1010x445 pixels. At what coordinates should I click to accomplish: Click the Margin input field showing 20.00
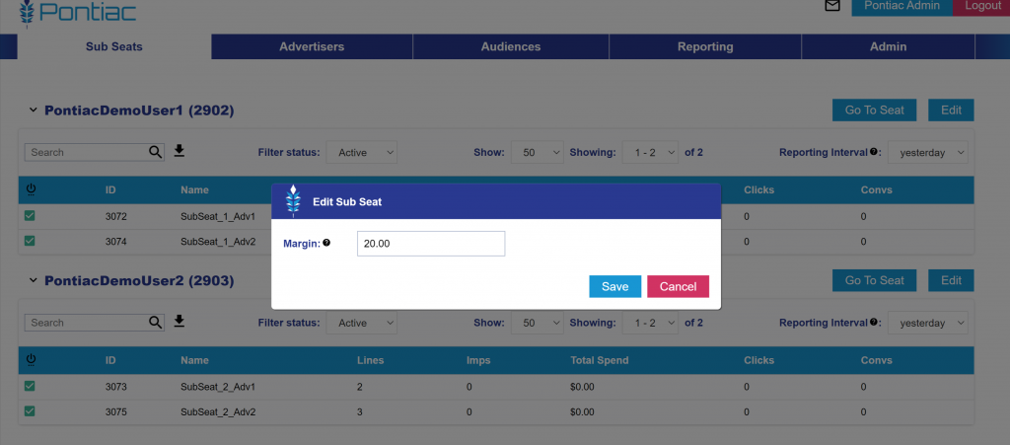coord(431,244)
